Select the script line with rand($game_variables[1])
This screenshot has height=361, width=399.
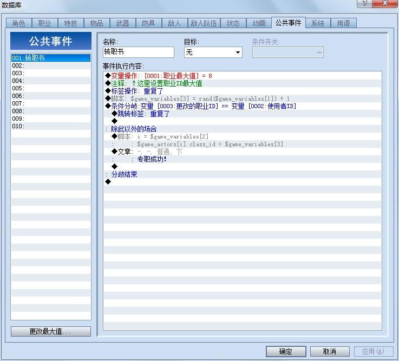[x=243, y=99]
